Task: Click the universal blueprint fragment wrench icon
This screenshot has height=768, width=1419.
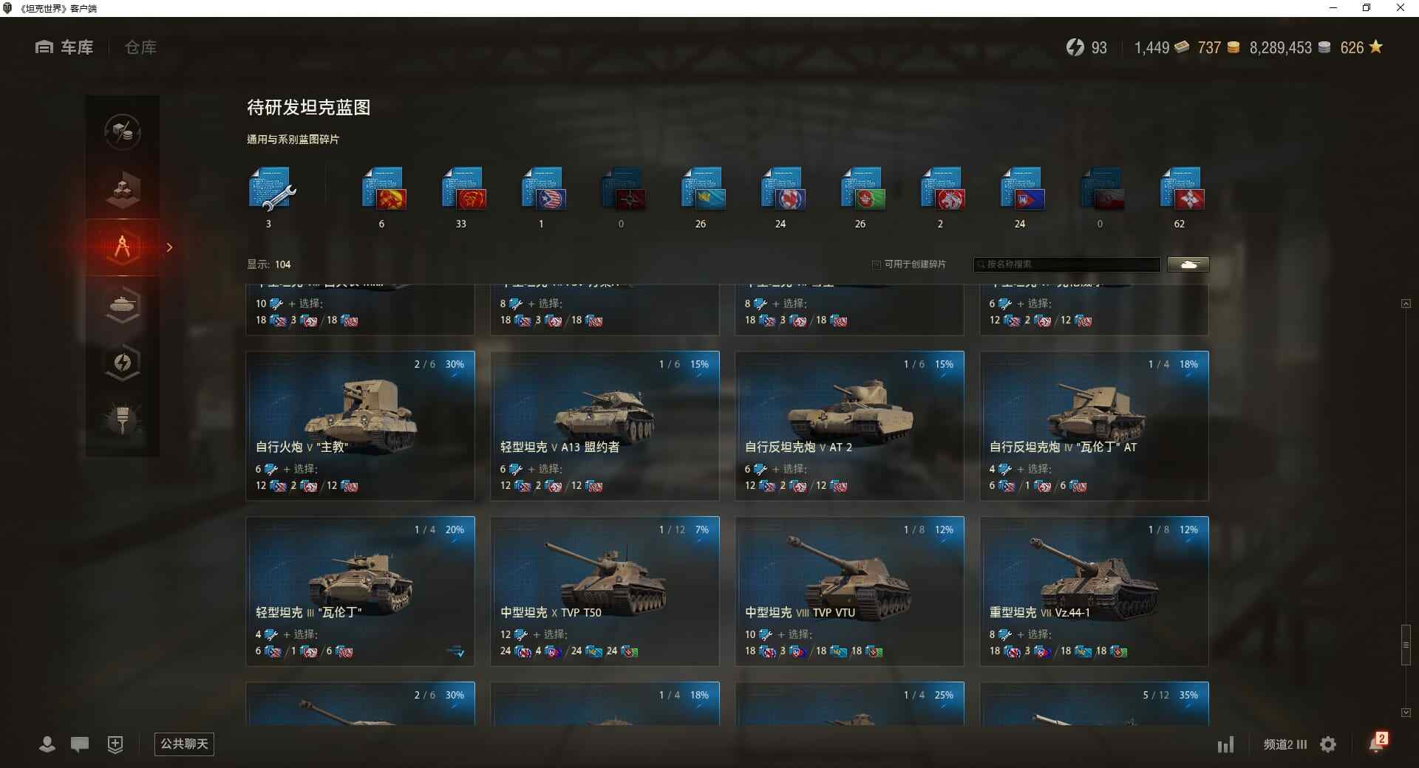Action: (272, 191)
